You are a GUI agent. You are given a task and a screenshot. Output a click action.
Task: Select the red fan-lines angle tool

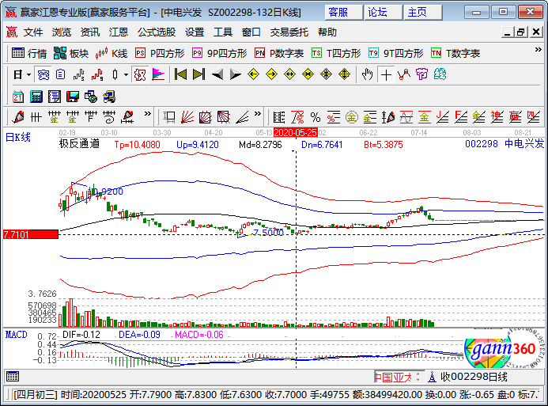click(187, 117)
